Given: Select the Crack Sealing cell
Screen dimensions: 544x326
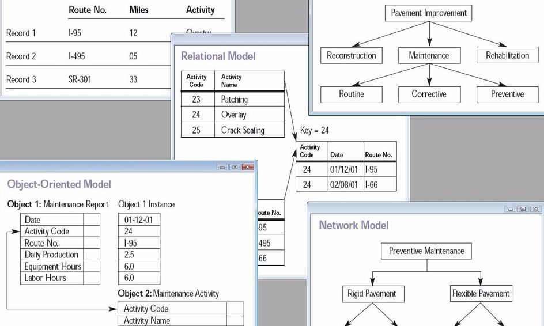Looking at the screenshot, I should click(x=250, y=130).
